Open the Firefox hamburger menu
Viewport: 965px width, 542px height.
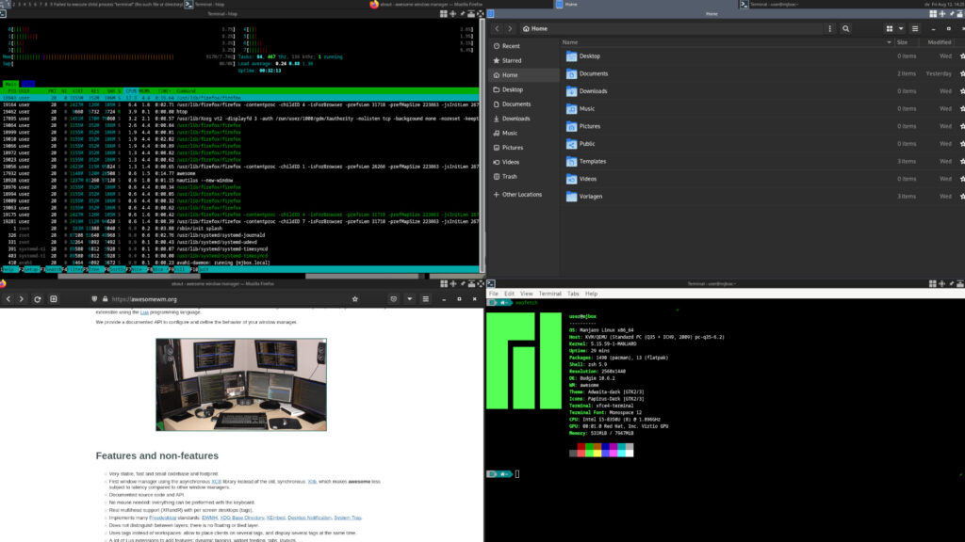(426, 298)
